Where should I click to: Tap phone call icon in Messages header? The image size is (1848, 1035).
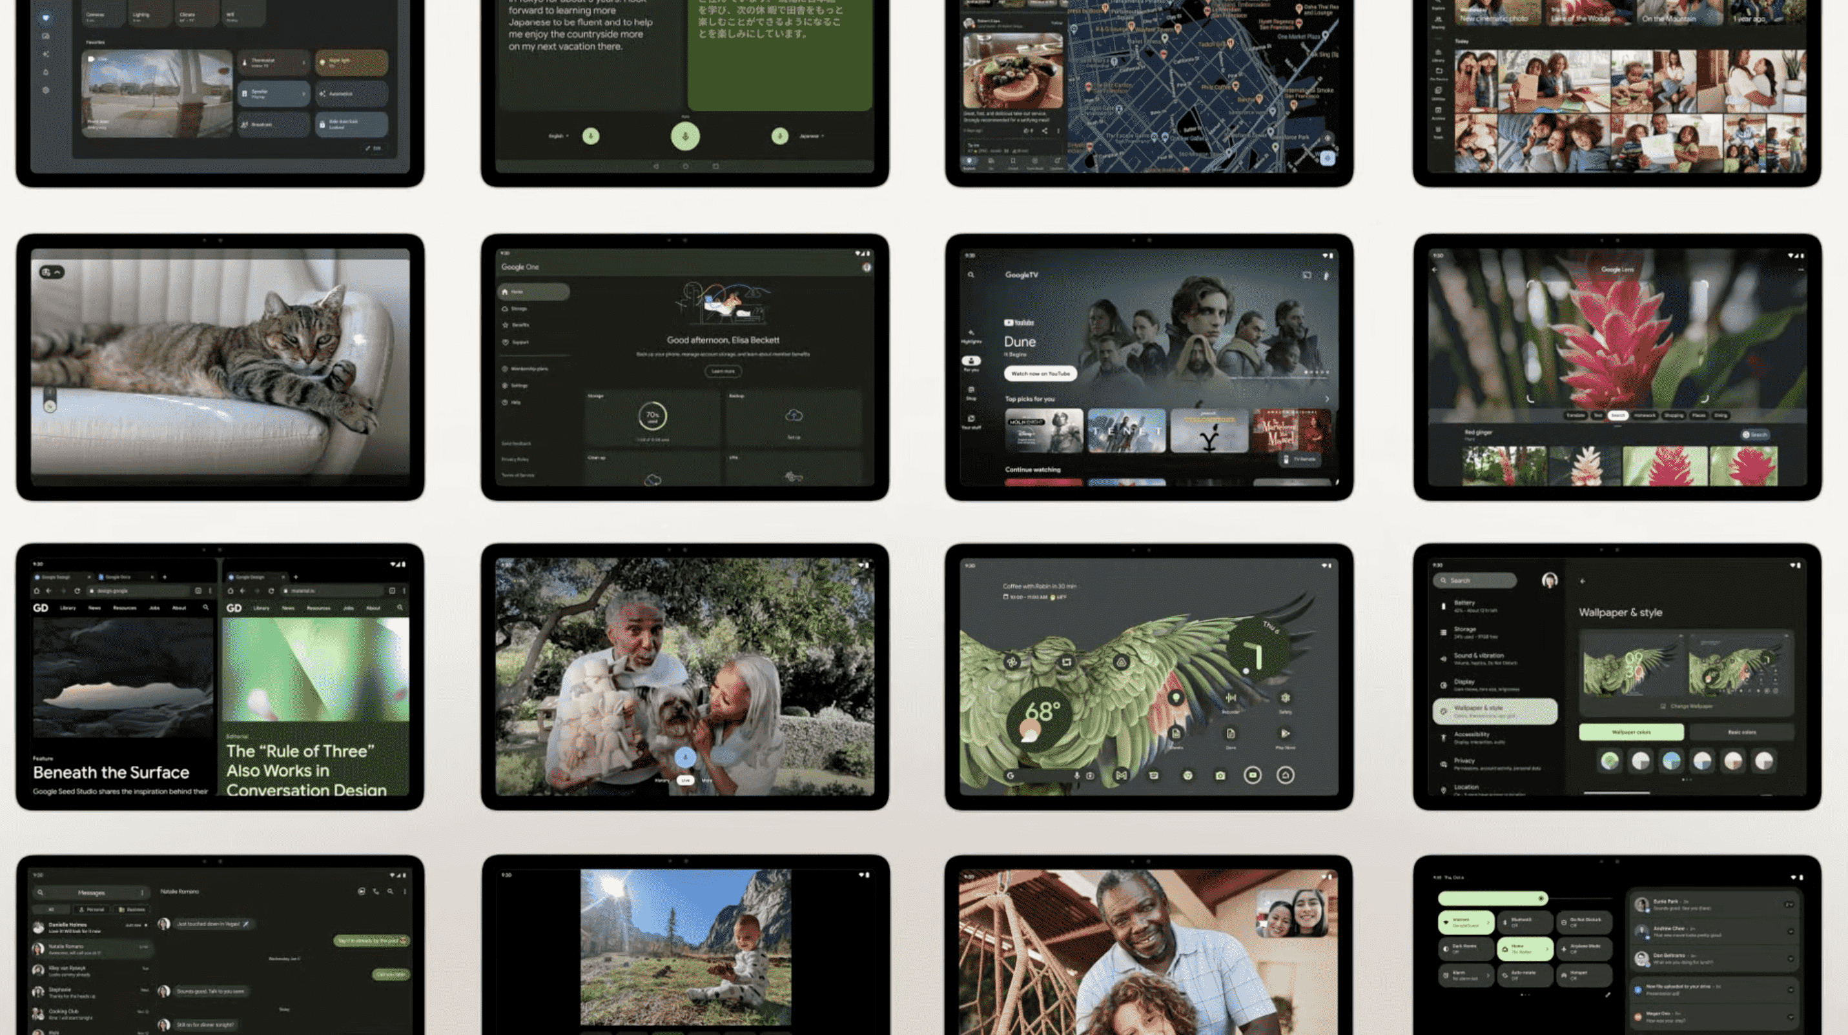click(375, 891)
